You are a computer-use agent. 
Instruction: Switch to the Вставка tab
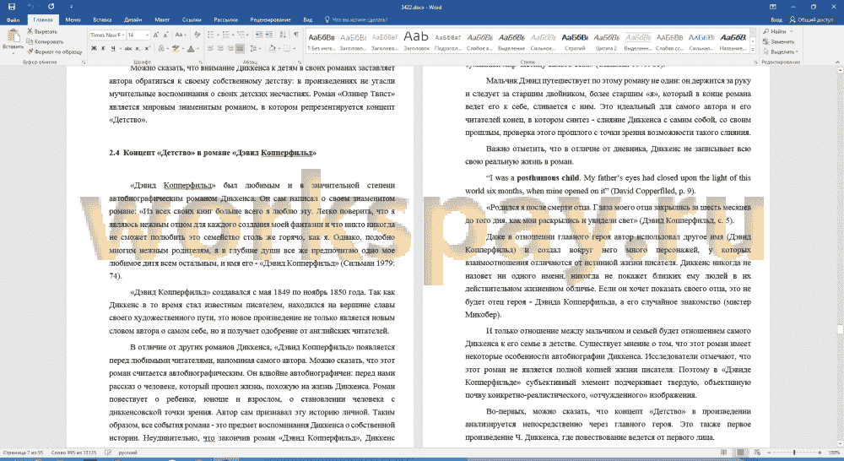tap(102, 20)
